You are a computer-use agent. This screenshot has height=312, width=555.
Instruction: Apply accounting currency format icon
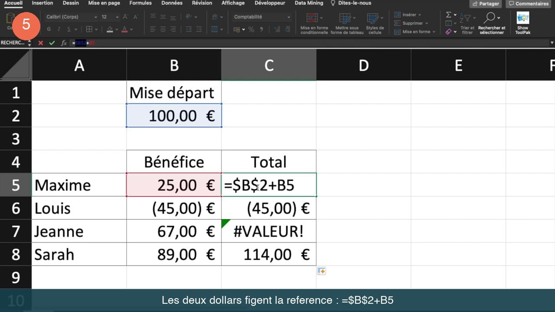click(x=237, y=29)
